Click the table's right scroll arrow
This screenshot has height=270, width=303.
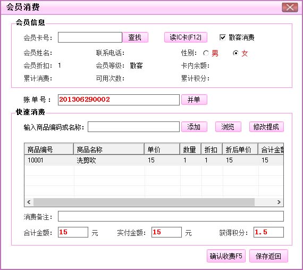tap(279, 202)
